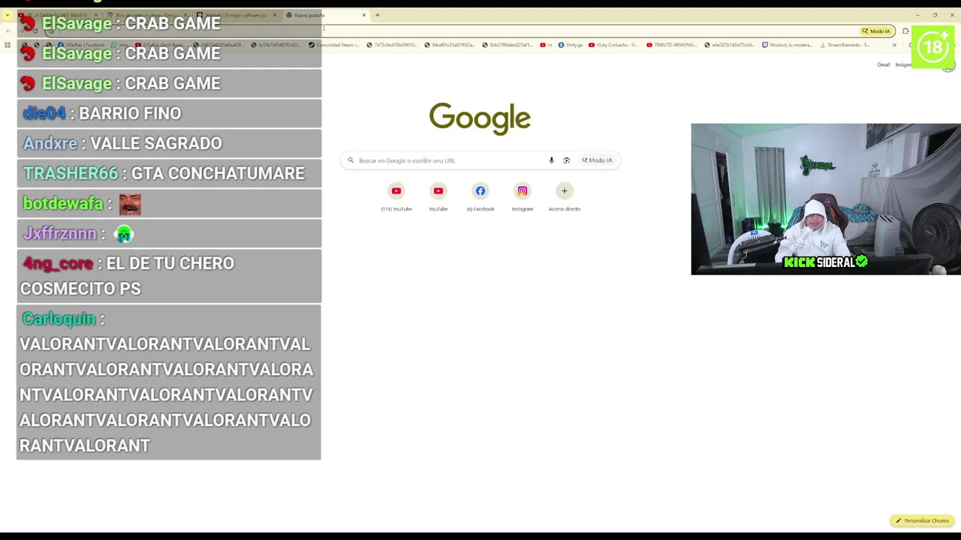
Task: Click 'EL DE TU CHERO COSMECITO PS' message
Action: [x=169, y=276]
